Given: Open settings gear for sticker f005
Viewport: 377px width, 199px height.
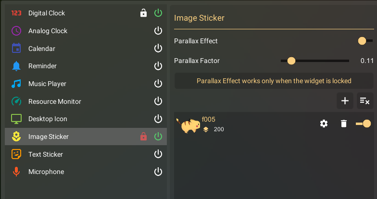Looking at the screenshot, I should click(x=324, y=124).
